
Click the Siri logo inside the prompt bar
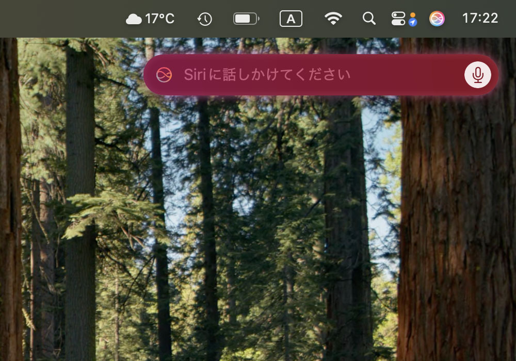coord(164,75)
